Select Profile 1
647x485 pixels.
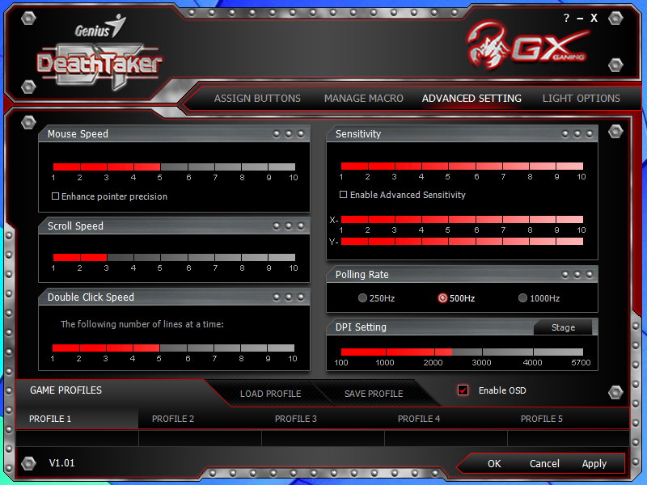click(77, 419)
